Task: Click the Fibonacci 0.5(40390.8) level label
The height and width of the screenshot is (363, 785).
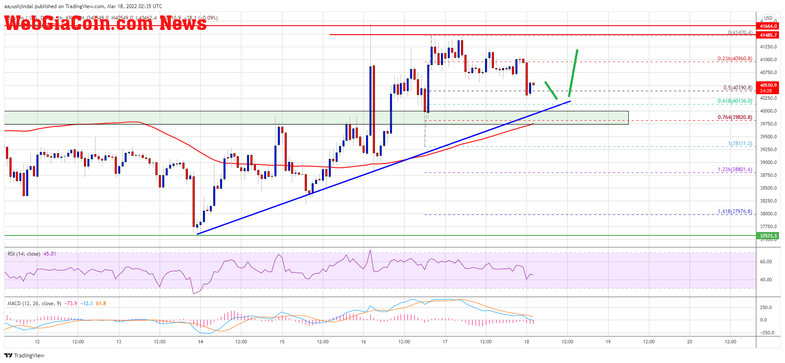Action: (x=738, y=88)
